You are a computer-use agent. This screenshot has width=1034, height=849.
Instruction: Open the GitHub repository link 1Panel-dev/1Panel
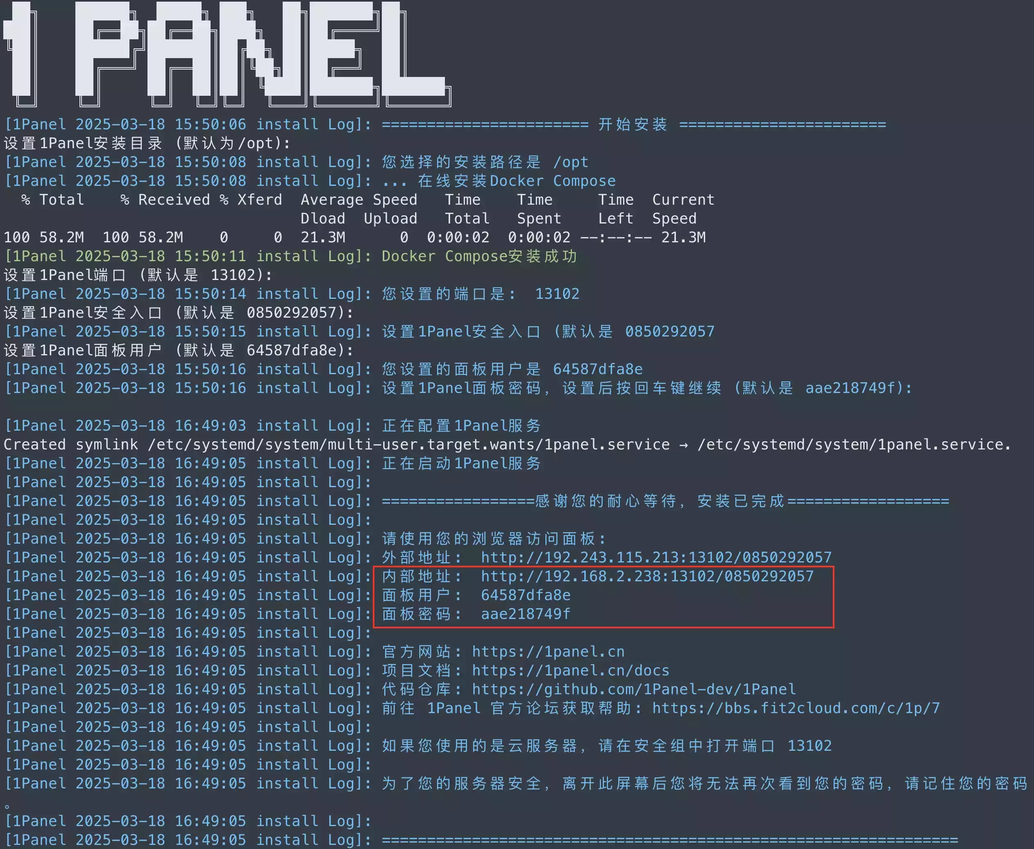(x=634, y=689)
